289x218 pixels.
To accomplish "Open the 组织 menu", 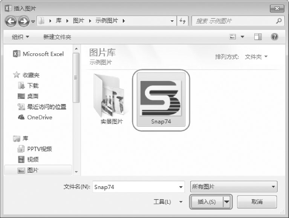I will click(x=20, y=37).
